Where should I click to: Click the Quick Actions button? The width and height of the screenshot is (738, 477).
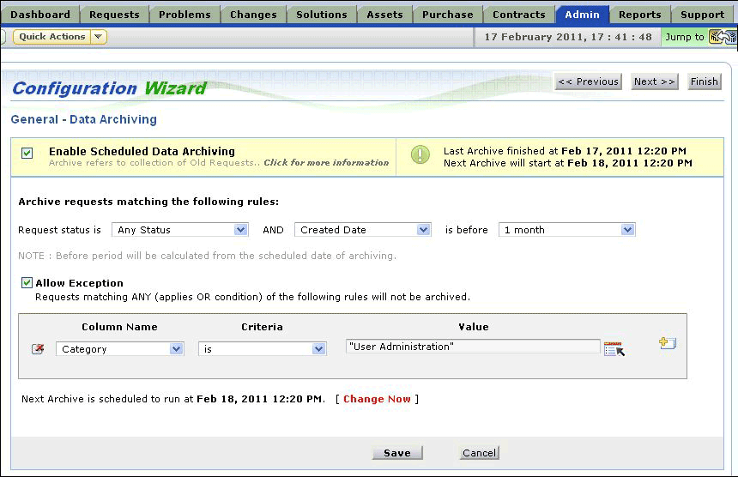click(52, 37)
